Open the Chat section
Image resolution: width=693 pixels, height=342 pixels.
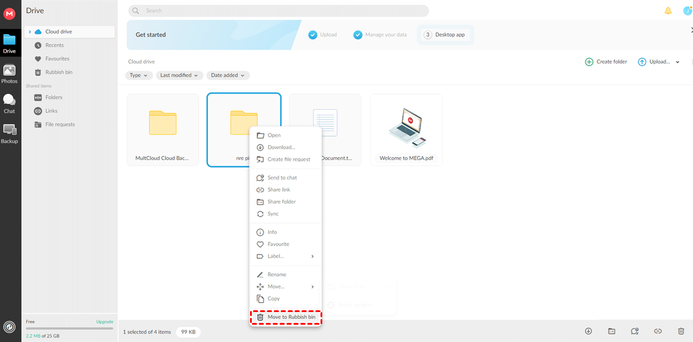[x=9, y=104]
